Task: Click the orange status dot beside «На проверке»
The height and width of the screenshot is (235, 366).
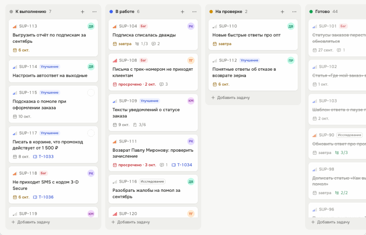Action: point(211,12)
